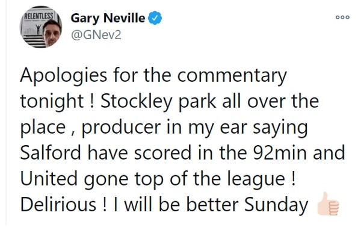This screenshot has height=236, width=361.
Task: Click the word "commentary" in the first line
Action: (x=232, y=76)
